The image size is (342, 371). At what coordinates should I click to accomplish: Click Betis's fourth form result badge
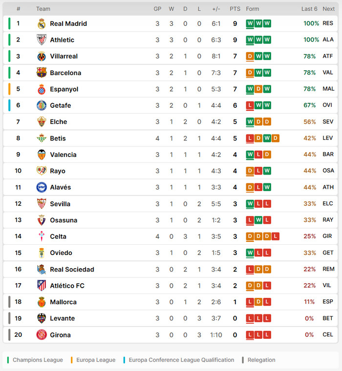point(276,138)
